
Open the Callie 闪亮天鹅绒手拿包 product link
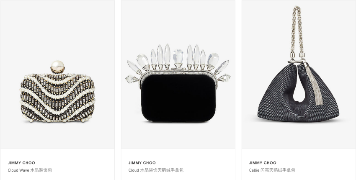point(272,170)
